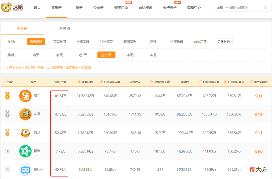The image size is (272, 179).
Task: Click the 头榜 toubang.tv logo
Action: tap(12, 7)
